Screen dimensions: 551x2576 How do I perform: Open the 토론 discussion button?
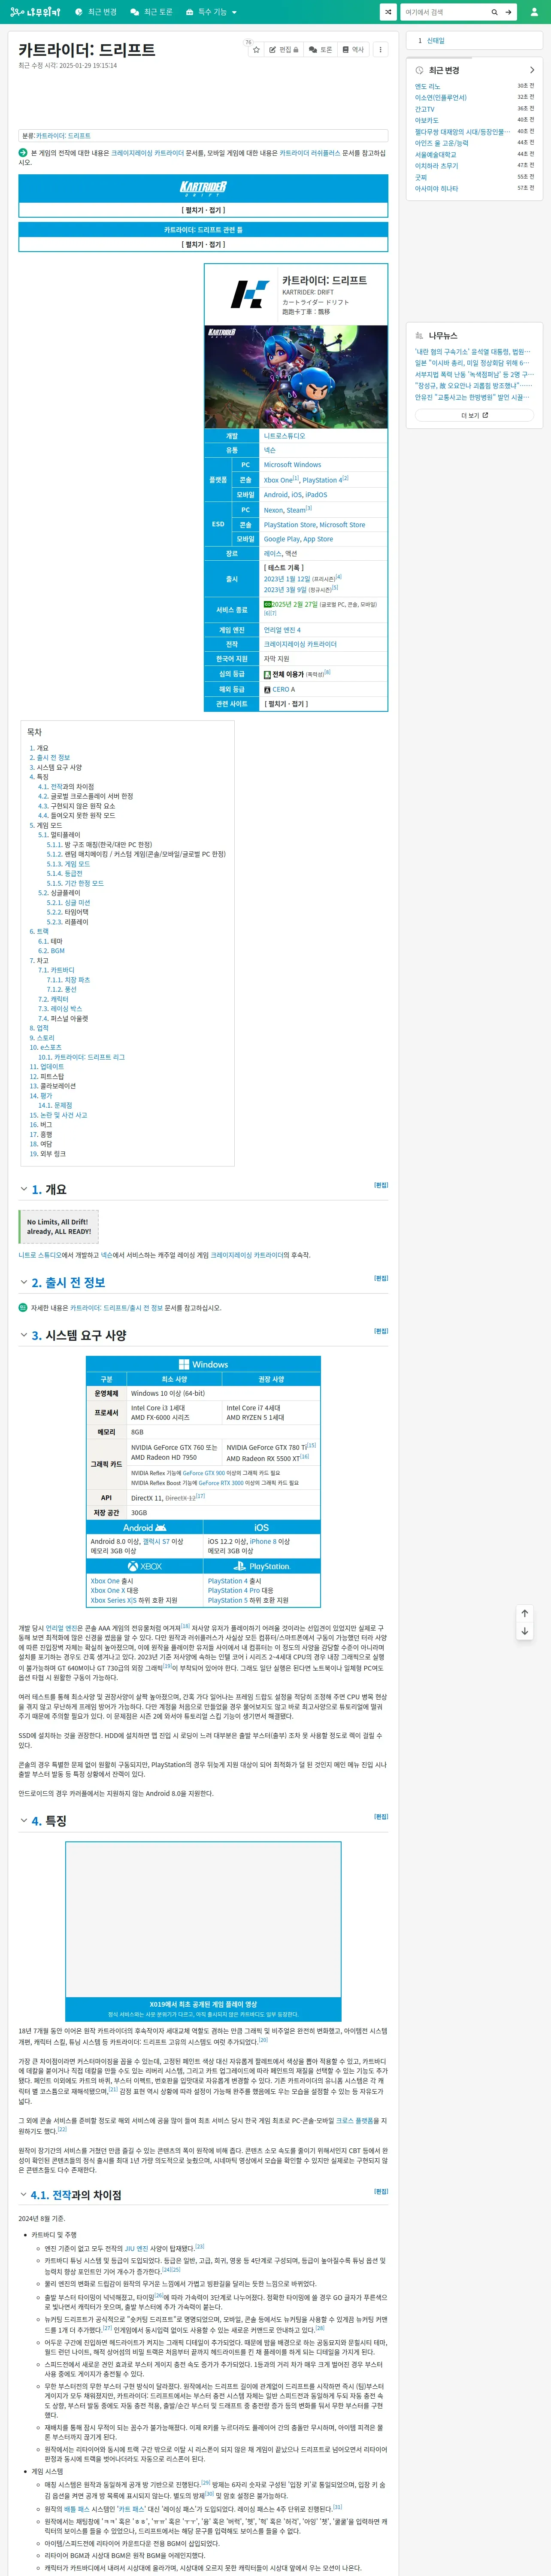(x=320, y=49)
